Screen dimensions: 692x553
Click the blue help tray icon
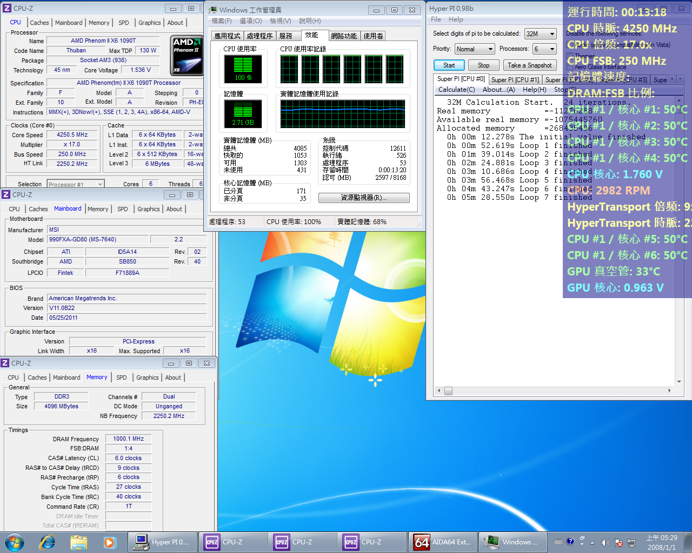point(570,542)
